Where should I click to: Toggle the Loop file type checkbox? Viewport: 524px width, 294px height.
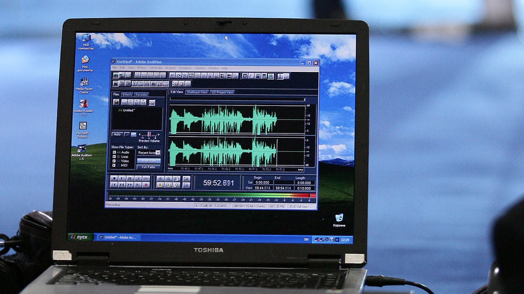point(114,157)
